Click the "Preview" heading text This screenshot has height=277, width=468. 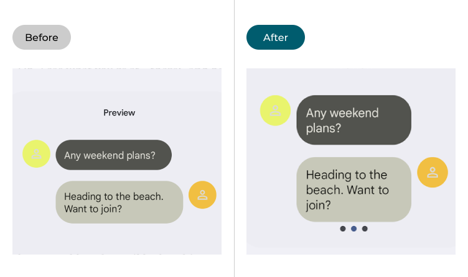pyautogui.click(x=119, y=113)
